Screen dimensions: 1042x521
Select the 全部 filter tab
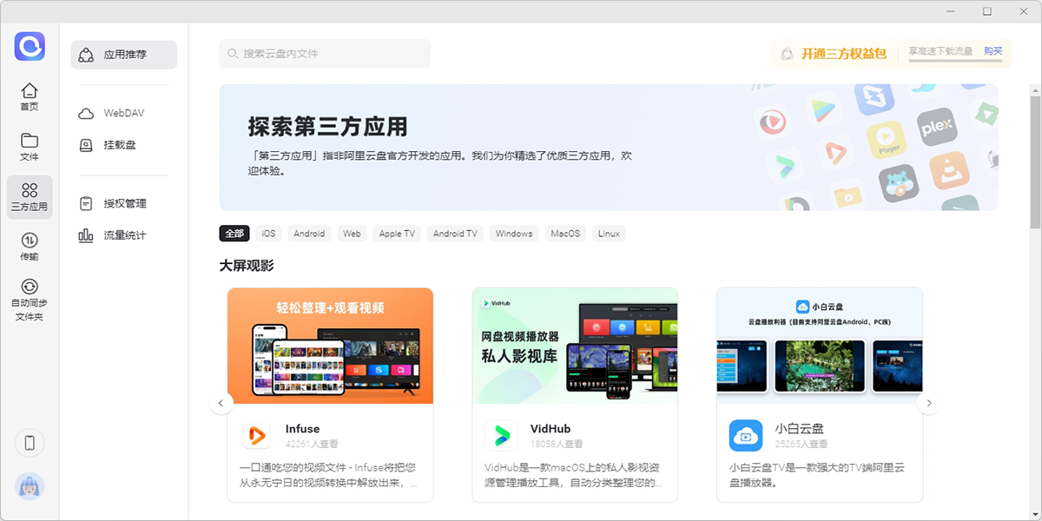click(x=234, y=234)
